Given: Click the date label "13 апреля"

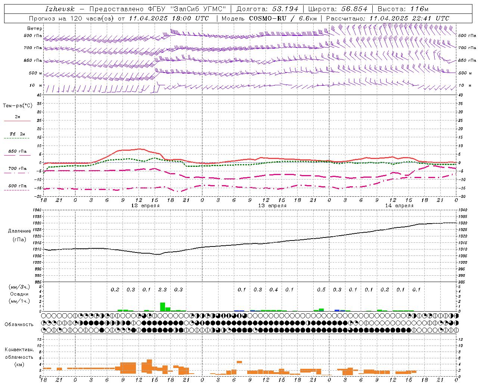Looking at the screenshot, I should click(x=273, y=206).
